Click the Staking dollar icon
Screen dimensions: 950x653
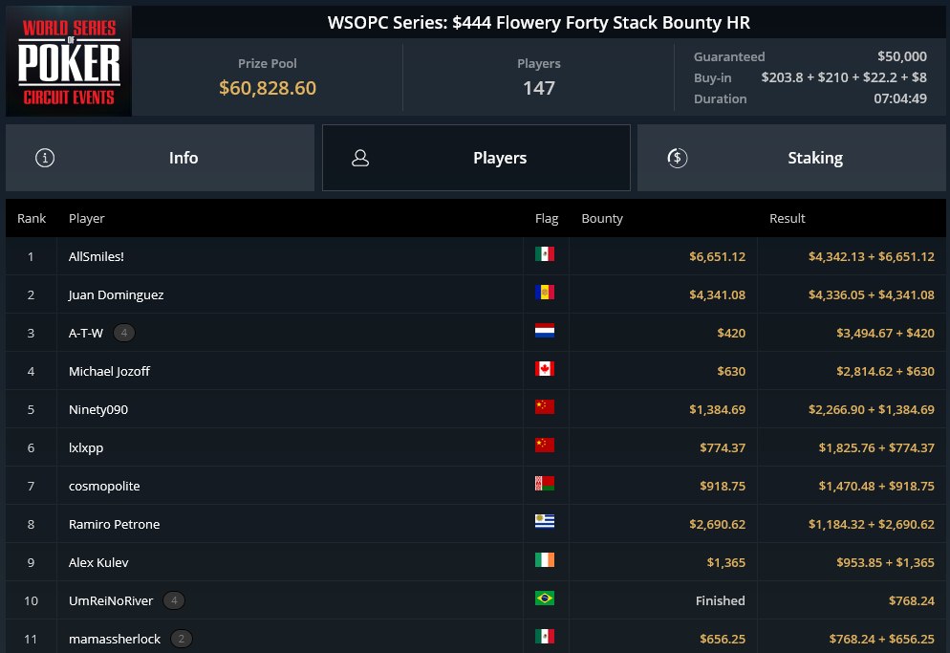[678, 158]
